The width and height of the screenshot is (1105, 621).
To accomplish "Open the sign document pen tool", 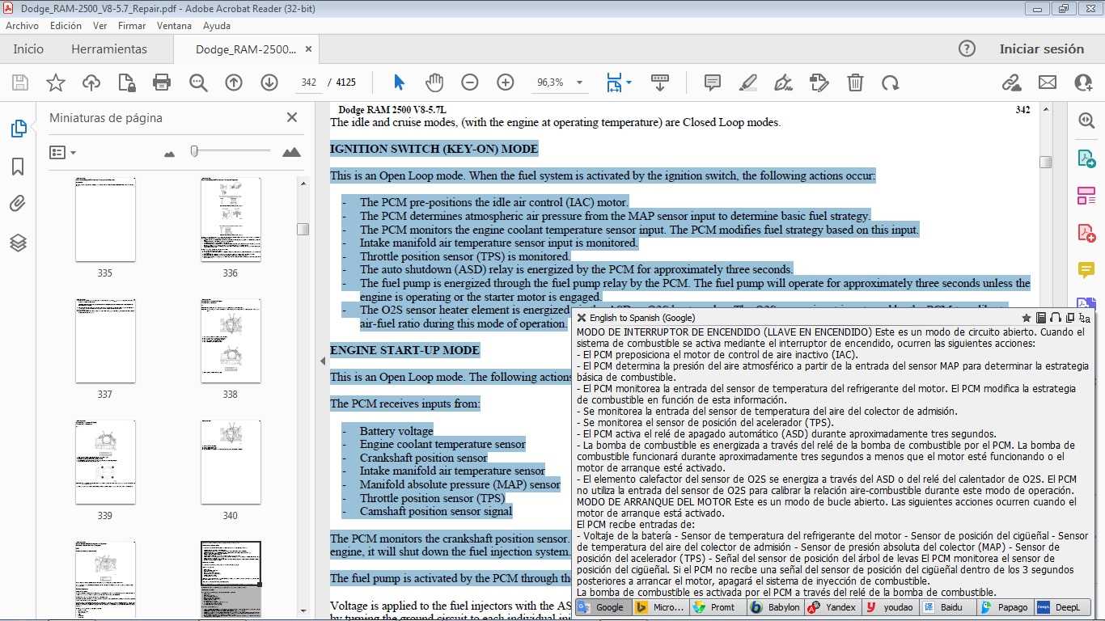I will click(x=783, y=82).
